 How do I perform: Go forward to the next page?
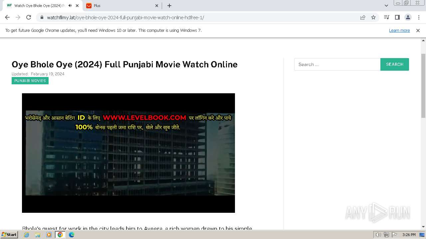click(x=18, y=17)
